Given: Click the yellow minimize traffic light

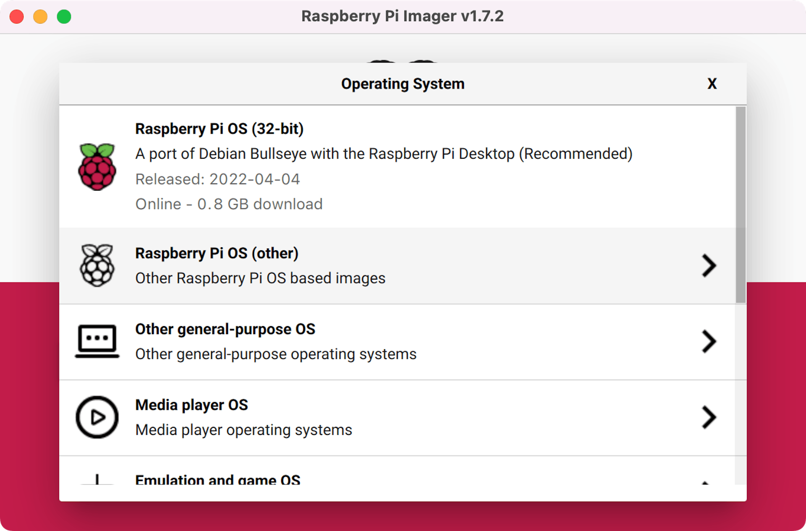Looking at the screenshot, I should pos(40,16).
